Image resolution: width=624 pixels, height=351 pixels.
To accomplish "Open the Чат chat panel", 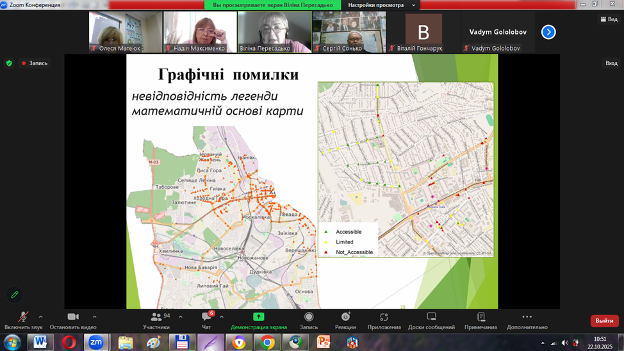I will pyautogui.click(x=206, y=318).
